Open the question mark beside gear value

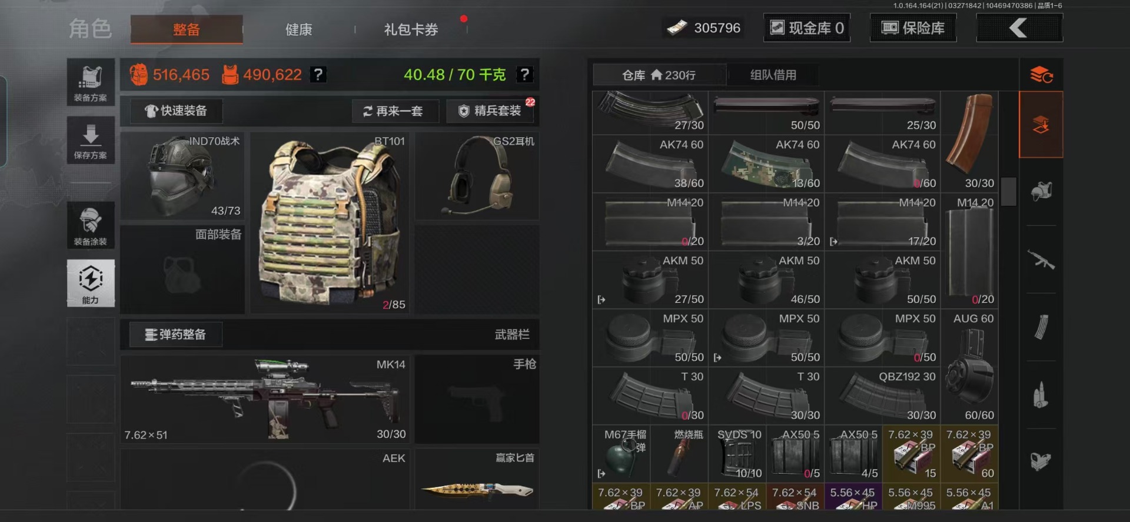click(318, 75)
